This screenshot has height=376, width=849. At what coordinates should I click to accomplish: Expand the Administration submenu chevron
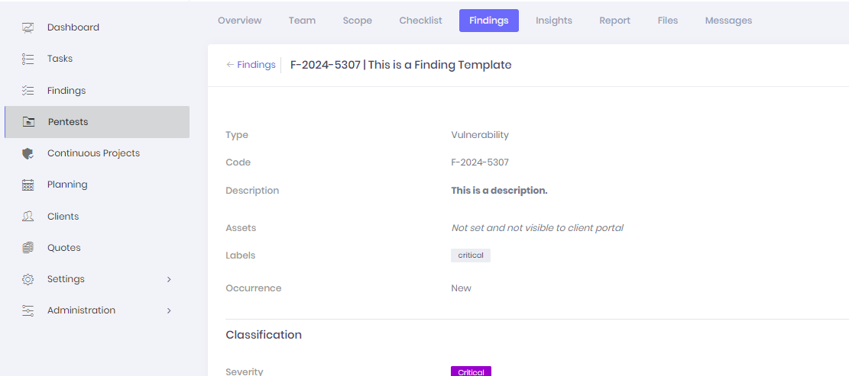tap(169, 310)
